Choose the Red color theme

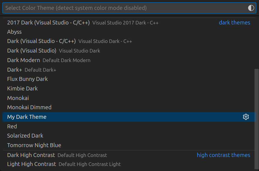[12, 127]
